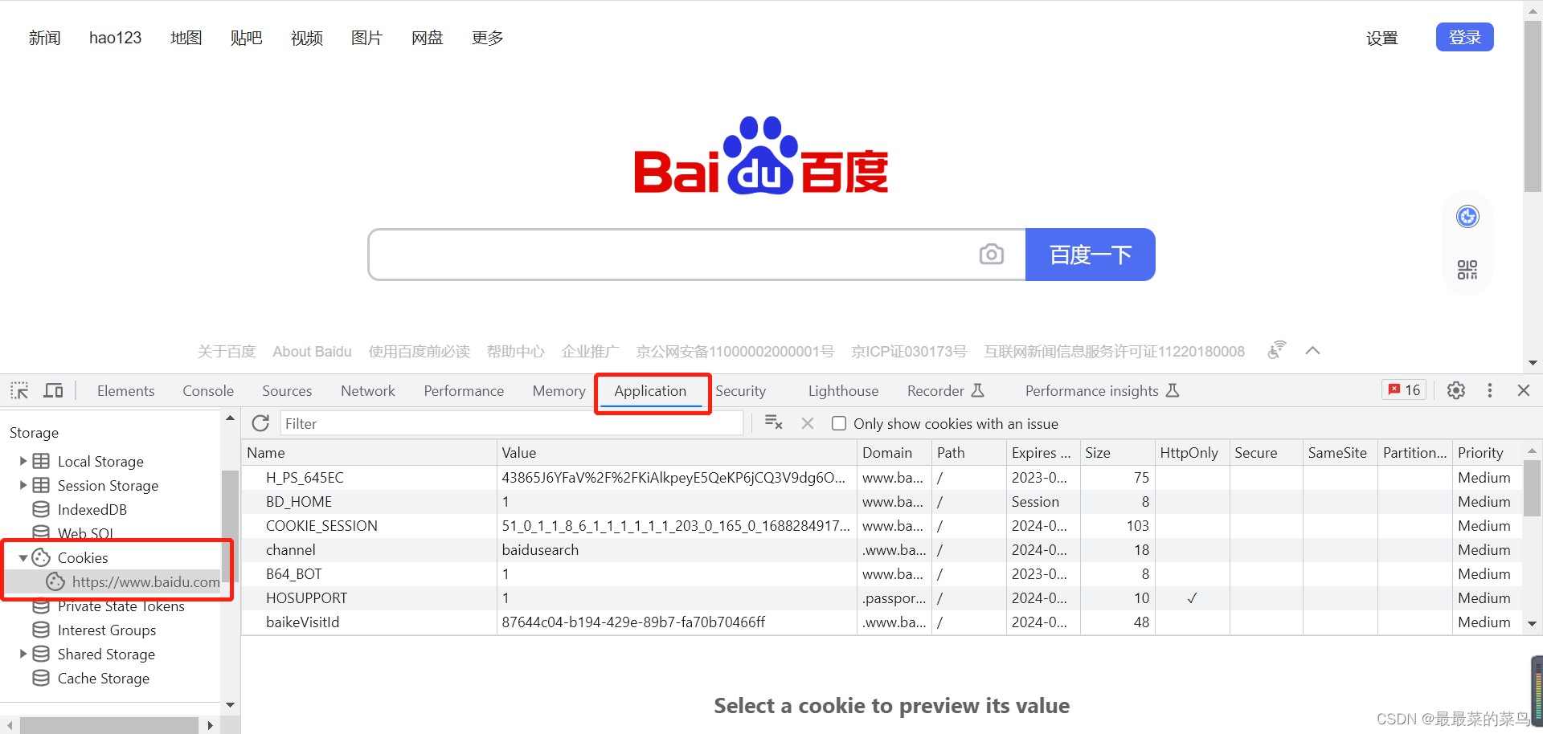
Task: Click the Interest Groups database icon
Action: pos(41,630)
